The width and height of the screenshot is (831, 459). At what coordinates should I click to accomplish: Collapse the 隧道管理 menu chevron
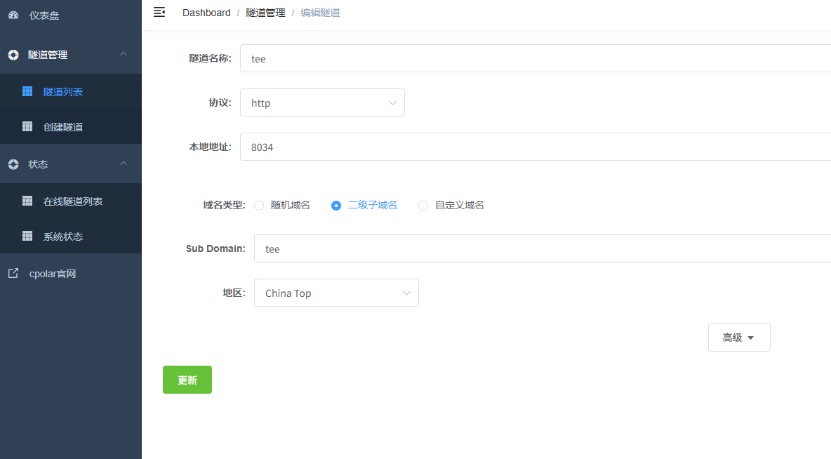124,54
